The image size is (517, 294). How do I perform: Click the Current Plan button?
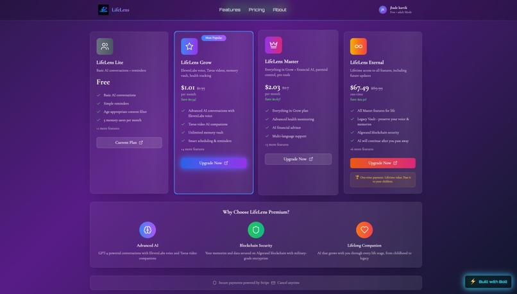click(x=129, y=143)
